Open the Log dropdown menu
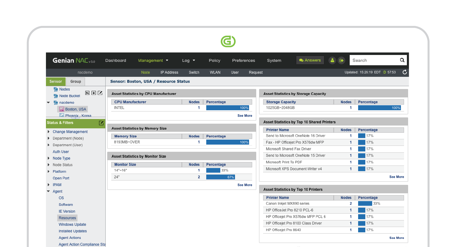The width and height of the screenshot is (455, 247). tap(189, 61)
